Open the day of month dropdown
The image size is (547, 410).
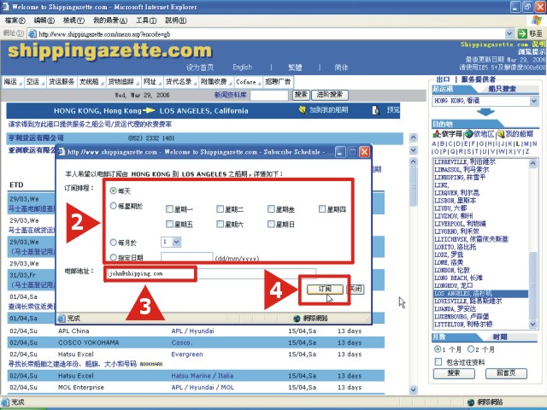pos(177,242)
